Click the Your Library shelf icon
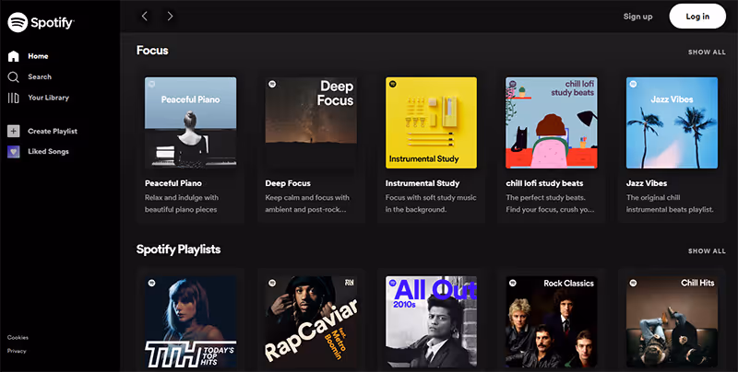This screenshot has width=738, height=372. point(13,98)
